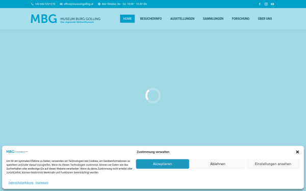Open the Datenschutzerklärung link
The height and width of the screenshot is (191, 306).
click(21, 183)
